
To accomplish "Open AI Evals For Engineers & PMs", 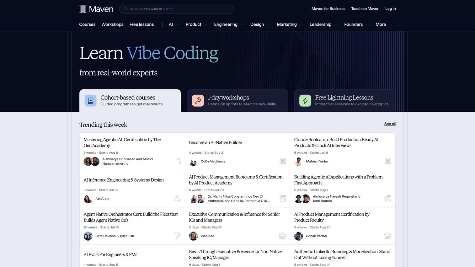I will tap(110, 254).
